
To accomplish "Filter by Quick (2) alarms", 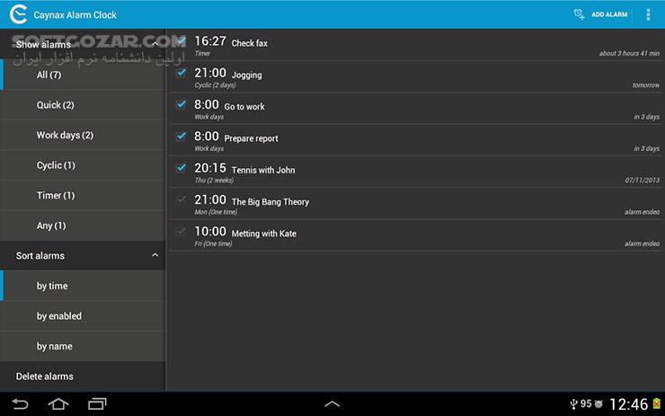I will (83, 105).
